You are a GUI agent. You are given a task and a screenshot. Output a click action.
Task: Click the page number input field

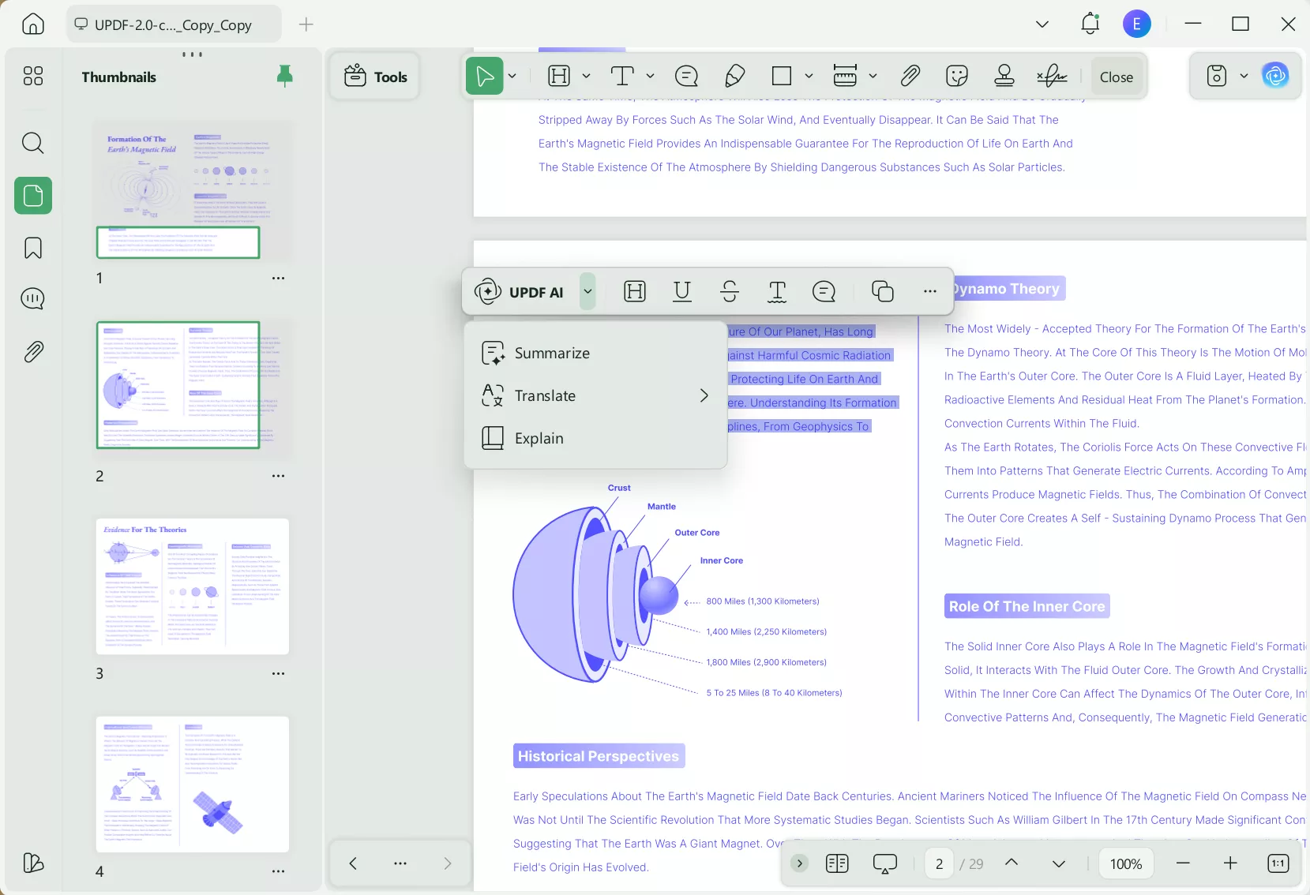(x=939, y=863)
